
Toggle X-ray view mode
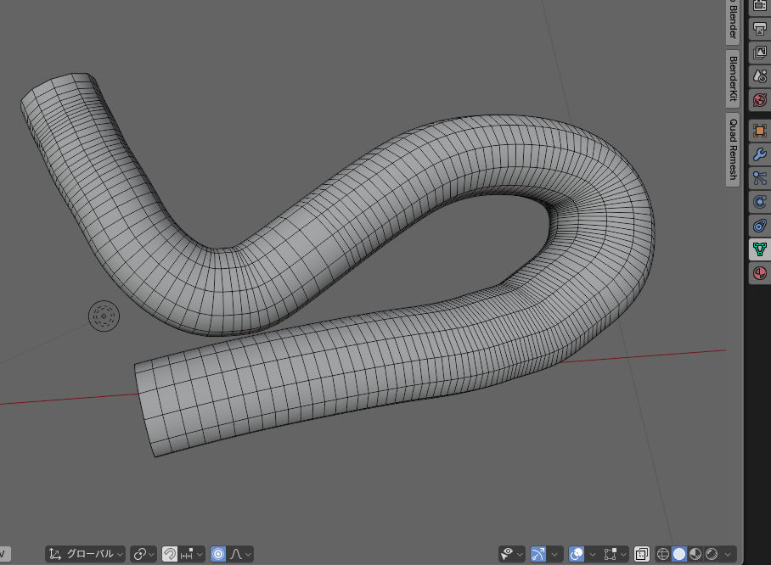tap(642, 554)
